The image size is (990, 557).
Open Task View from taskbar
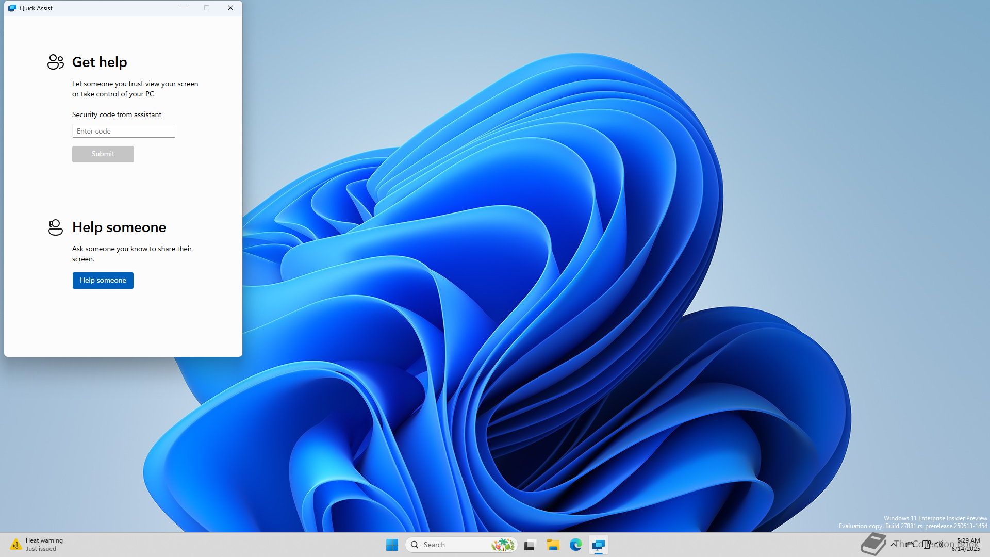(x=530, y=545)
